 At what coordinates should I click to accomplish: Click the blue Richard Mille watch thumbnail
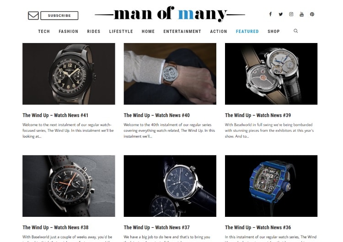[271, 186]
